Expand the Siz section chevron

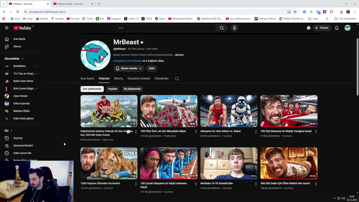pos(11,131)
